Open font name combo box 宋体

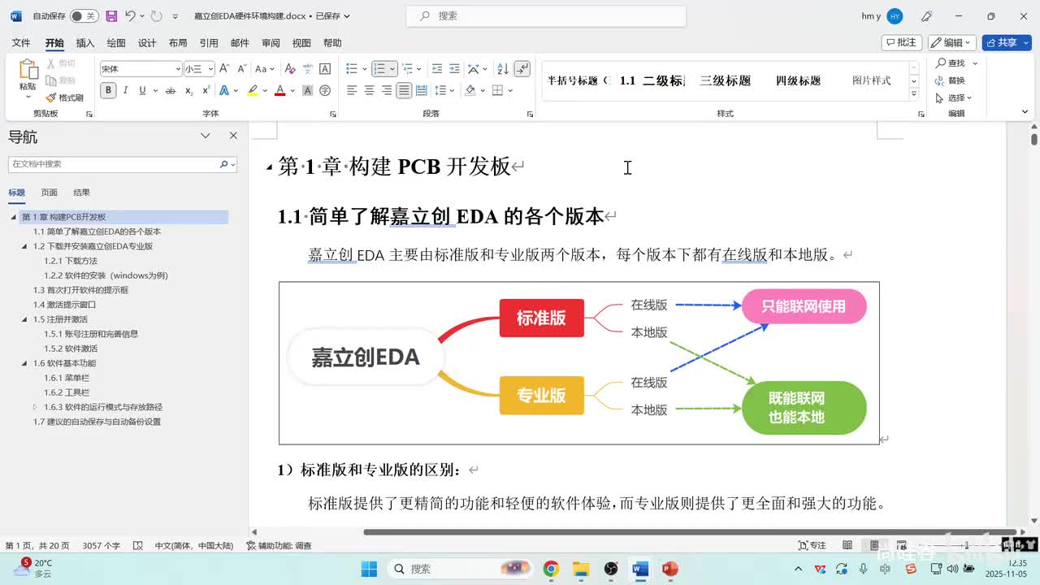click(141, 69)
